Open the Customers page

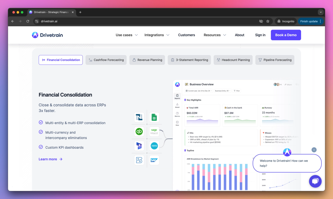[186, 35]
